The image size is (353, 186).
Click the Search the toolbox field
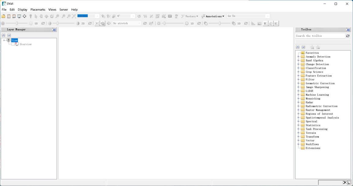320,36
